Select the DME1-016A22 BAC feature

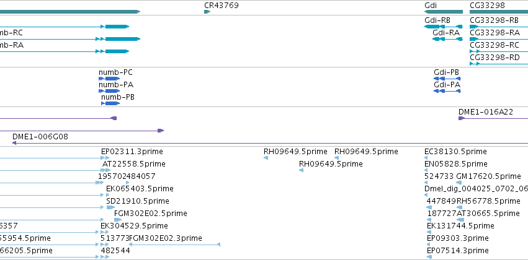pos(493,118)
